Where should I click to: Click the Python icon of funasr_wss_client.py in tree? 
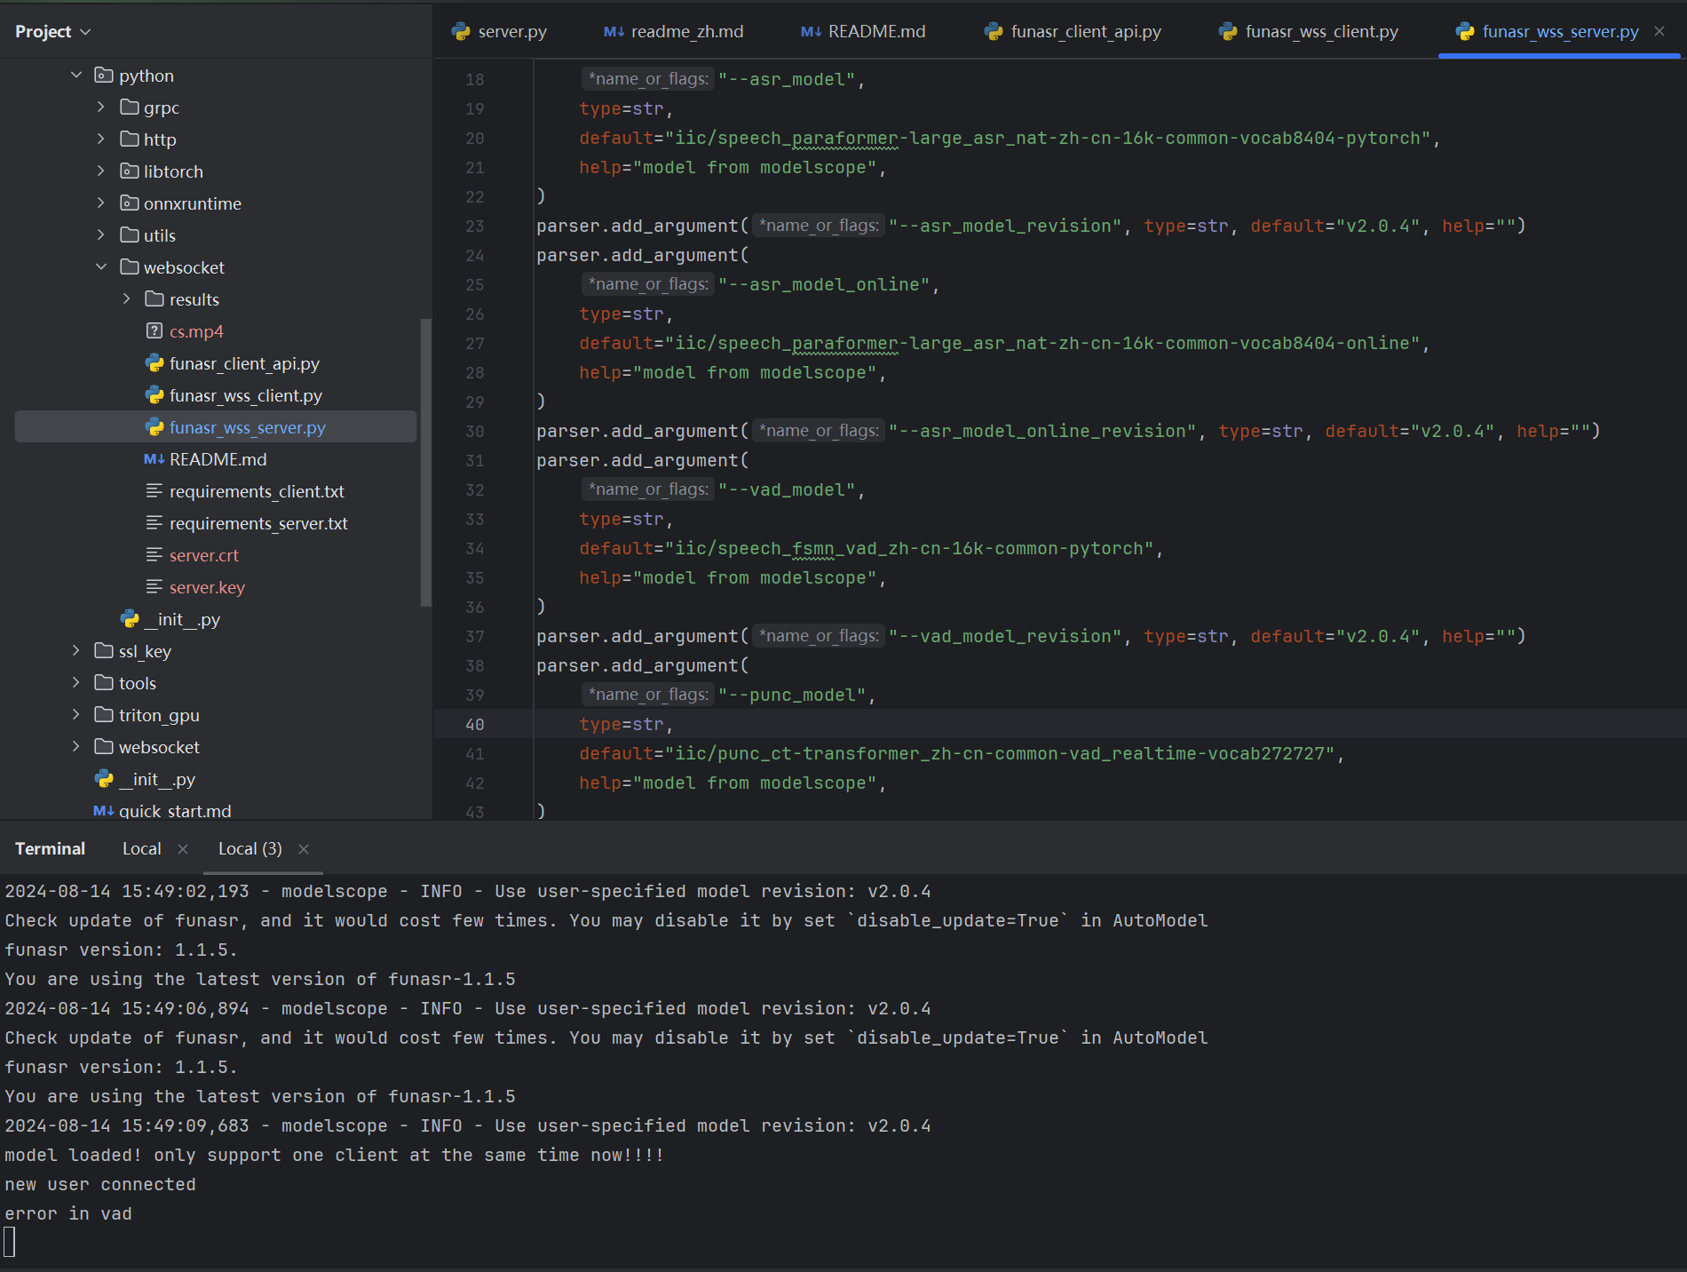point(154,395)
